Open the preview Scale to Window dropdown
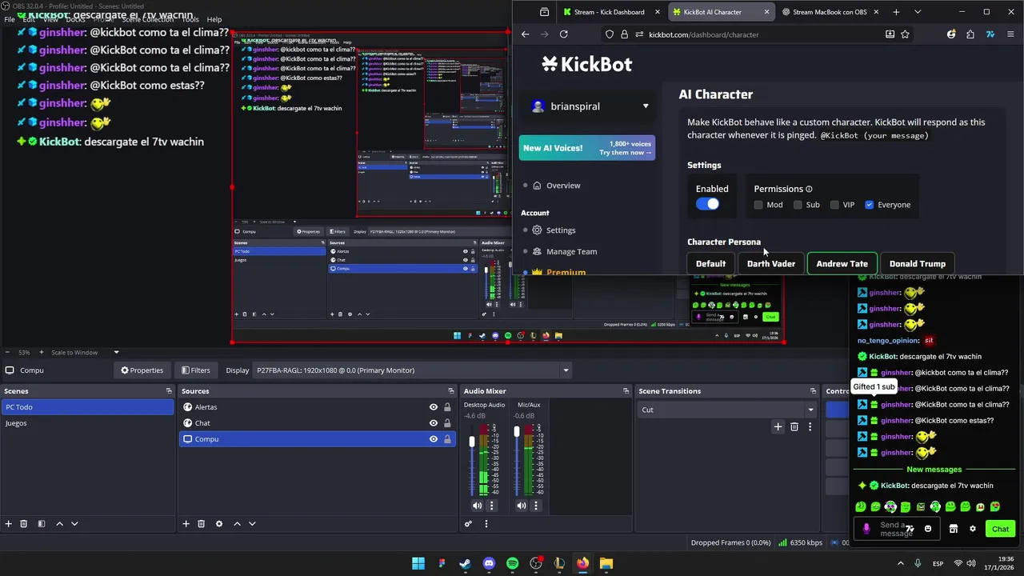Viewport: 1024px width, 576px height. tap(116, 352)
